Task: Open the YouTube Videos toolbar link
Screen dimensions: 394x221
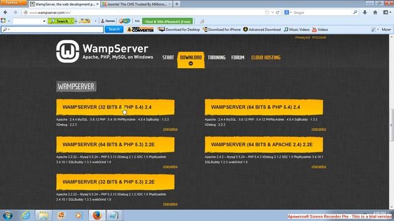Action: pyautogui.click(x=320, y=29)
